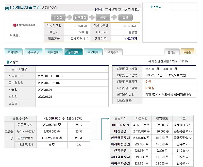Image resolution: width=203 pixels, height=167 pixels.
Task: Switch to the 주주구성 tab
Action: (33, 52)
